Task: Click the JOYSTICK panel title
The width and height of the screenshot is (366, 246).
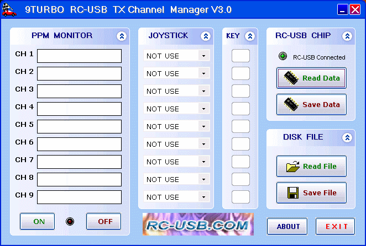Action: [168, 35]
